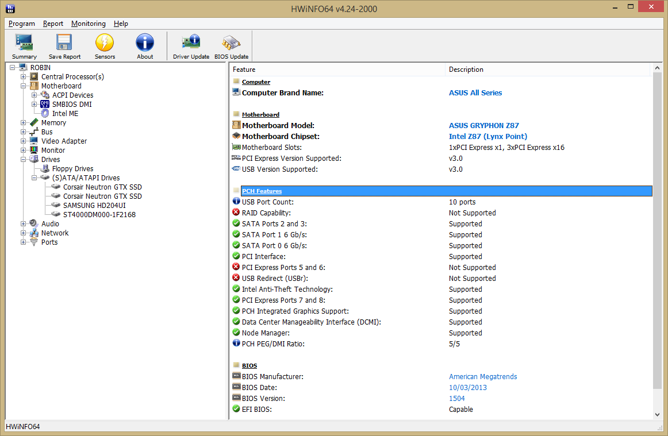Select the Motherboard tree node
The image size is (668, 436).
61,86
